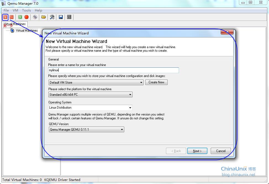Open the Tools menu

[27, 10]
